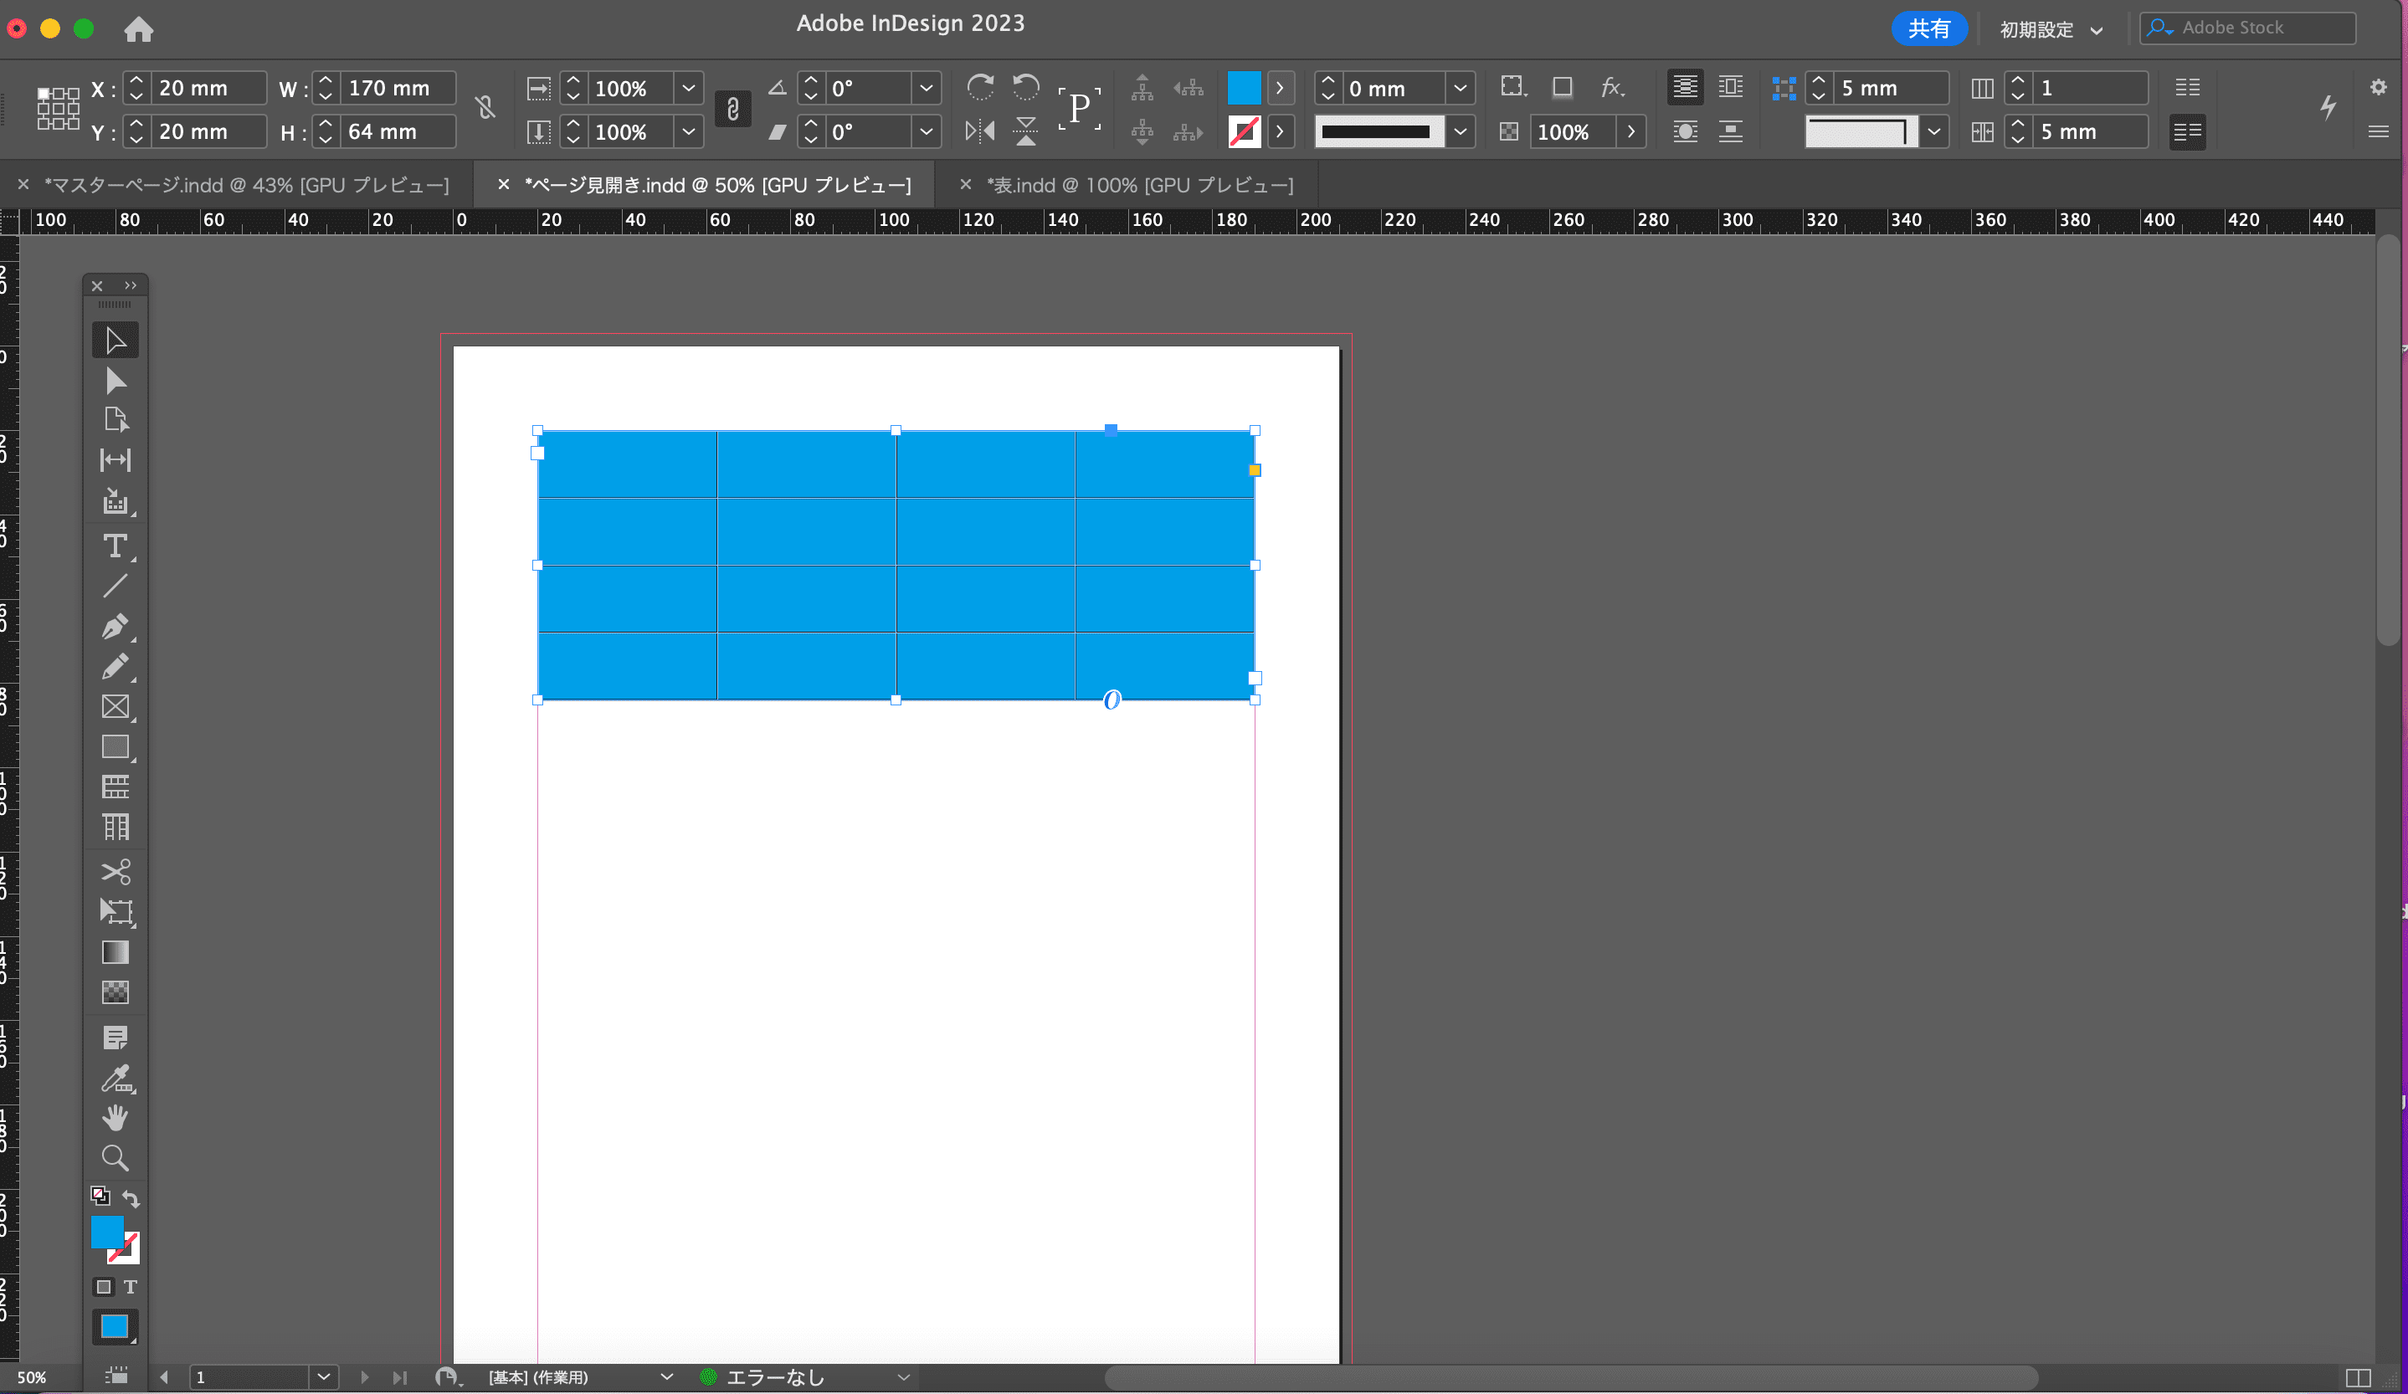
Task: Choose the Free Transform tool
Action: click(116, 911)
